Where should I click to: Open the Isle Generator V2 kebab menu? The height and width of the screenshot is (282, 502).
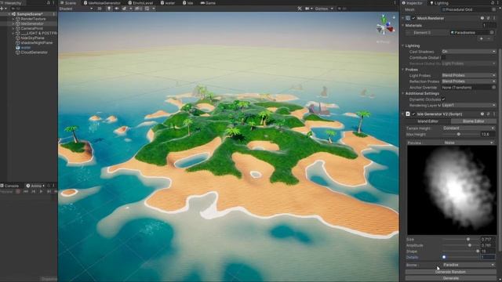(x=494, y=114)
